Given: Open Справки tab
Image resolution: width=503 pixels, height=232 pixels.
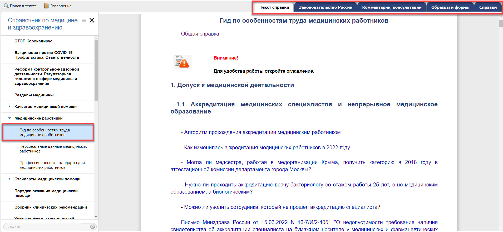Looking at the screenshot, I should coord(488,7).
